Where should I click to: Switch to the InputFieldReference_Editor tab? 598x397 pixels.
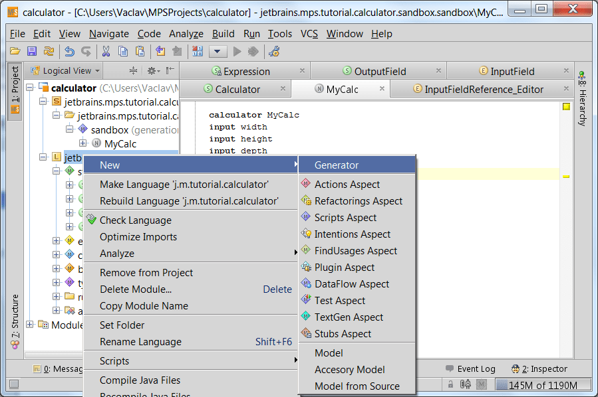(484, 89)
